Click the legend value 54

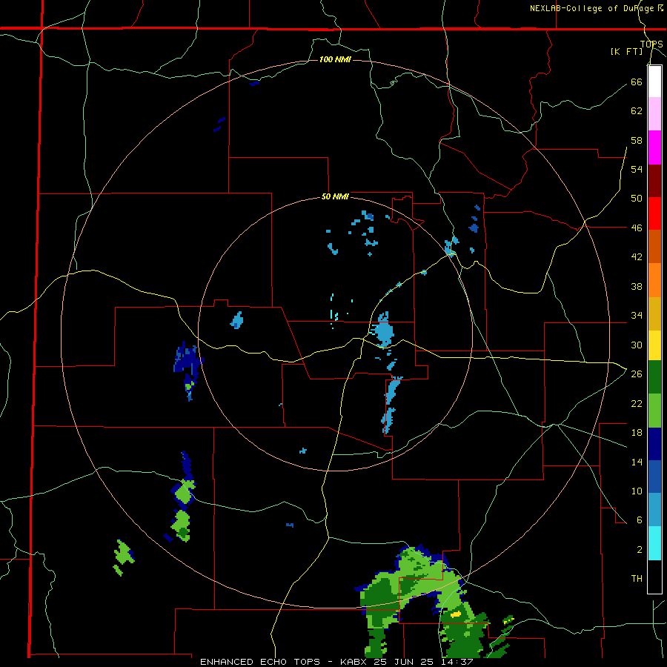pos(637,169)
